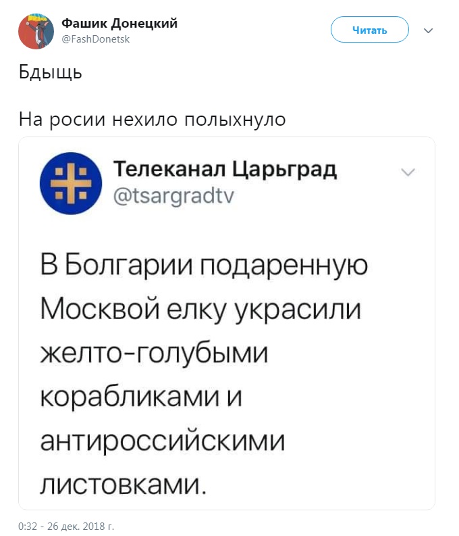The width and height of the screenshot is (459, 536).
Task: Open the quoted tweet's chevron menu
Action: 408,172
